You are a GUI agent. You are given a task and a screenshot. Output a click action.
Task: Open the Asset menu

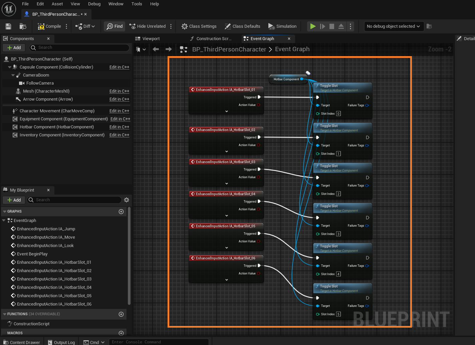tap(57, 4)
